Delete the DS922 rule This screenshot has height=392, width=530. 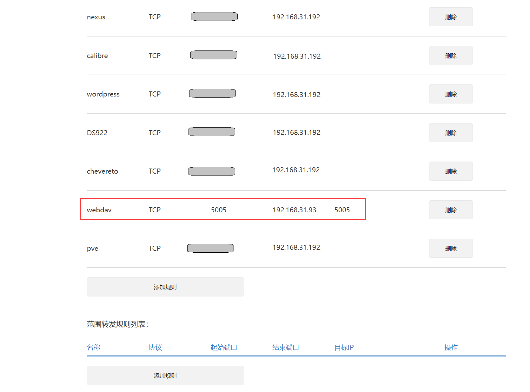(451, 133)
